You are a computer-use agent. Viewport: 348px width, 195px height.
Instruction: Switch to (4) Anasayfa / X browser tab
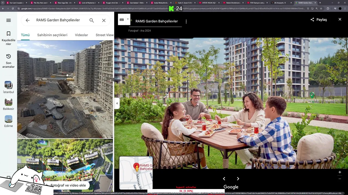click(280, 3)
